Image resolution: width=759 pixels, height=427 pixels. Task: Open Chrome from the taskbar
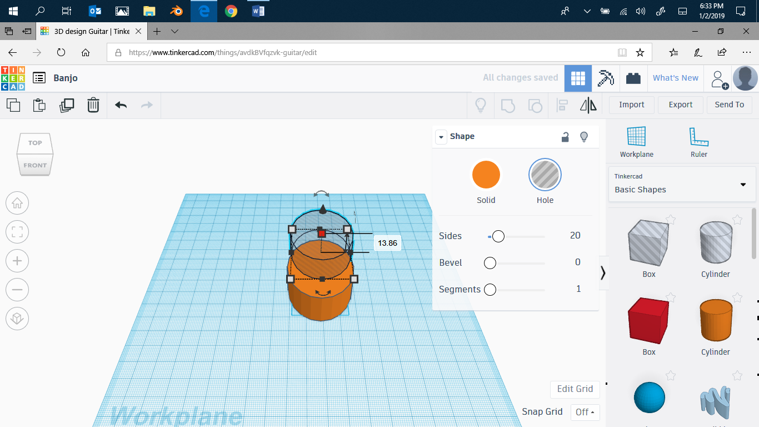pyautogui.click(x=231, y=11)
